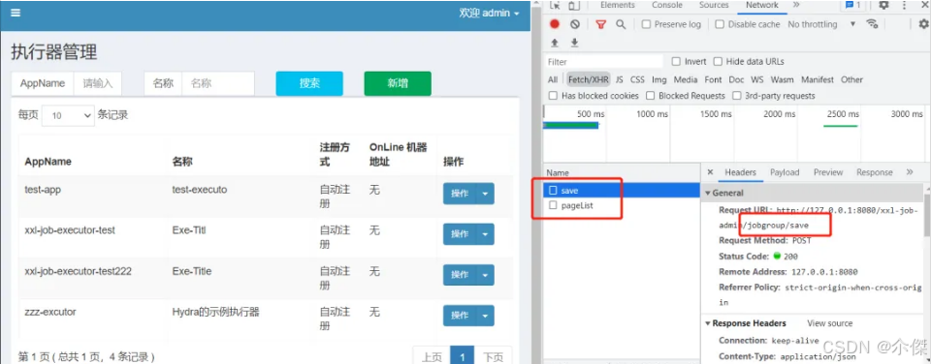Tick the checkbox beside pageList request
The width and height of the screenshot is (931, 364).
point(553,205)
